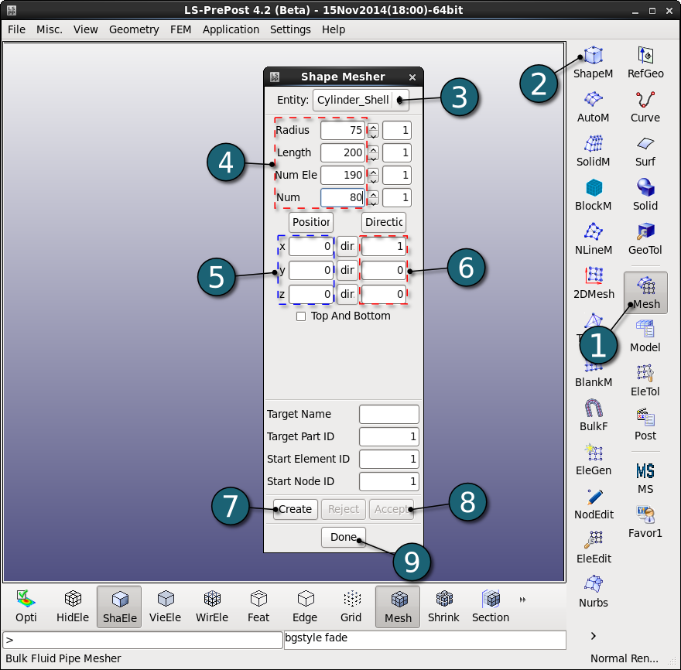Image resolution: width=681 pixels, height=670 pixels.
Task: Click the Target Name input field
Action: (x=388, y=414)
